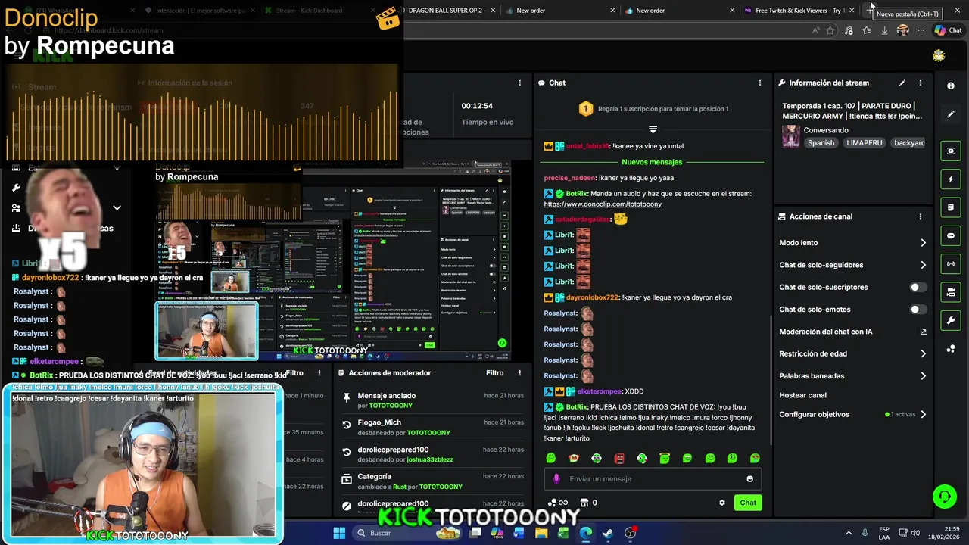Select dayronlobox722 username in chat panel
969x545 pixels.
tap(592, 297)
